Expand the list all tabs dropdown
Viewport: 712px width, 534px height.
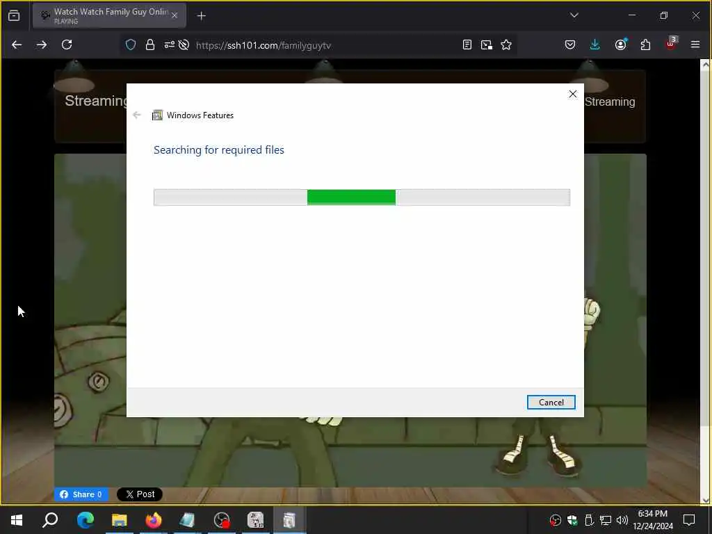point(574,15)
